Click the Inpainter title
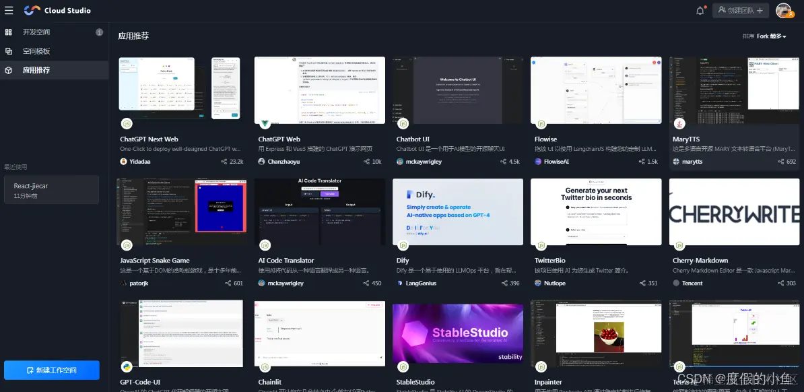 tap(548, 382)
